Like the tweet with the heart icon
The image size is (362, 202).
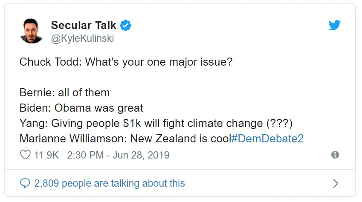click(25, 155)
